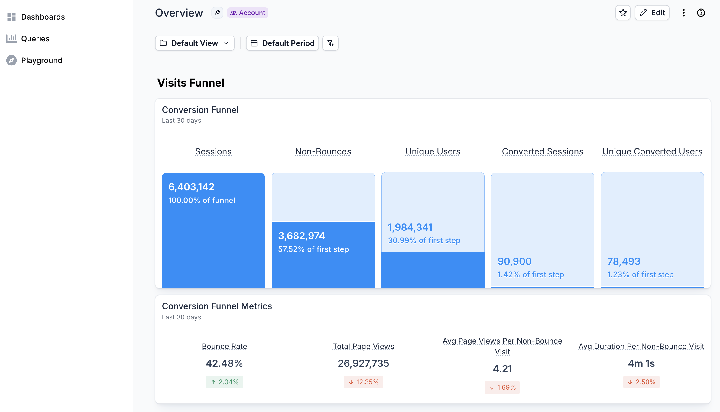Open the three-dot more options menu

click(x=683, y=13)
